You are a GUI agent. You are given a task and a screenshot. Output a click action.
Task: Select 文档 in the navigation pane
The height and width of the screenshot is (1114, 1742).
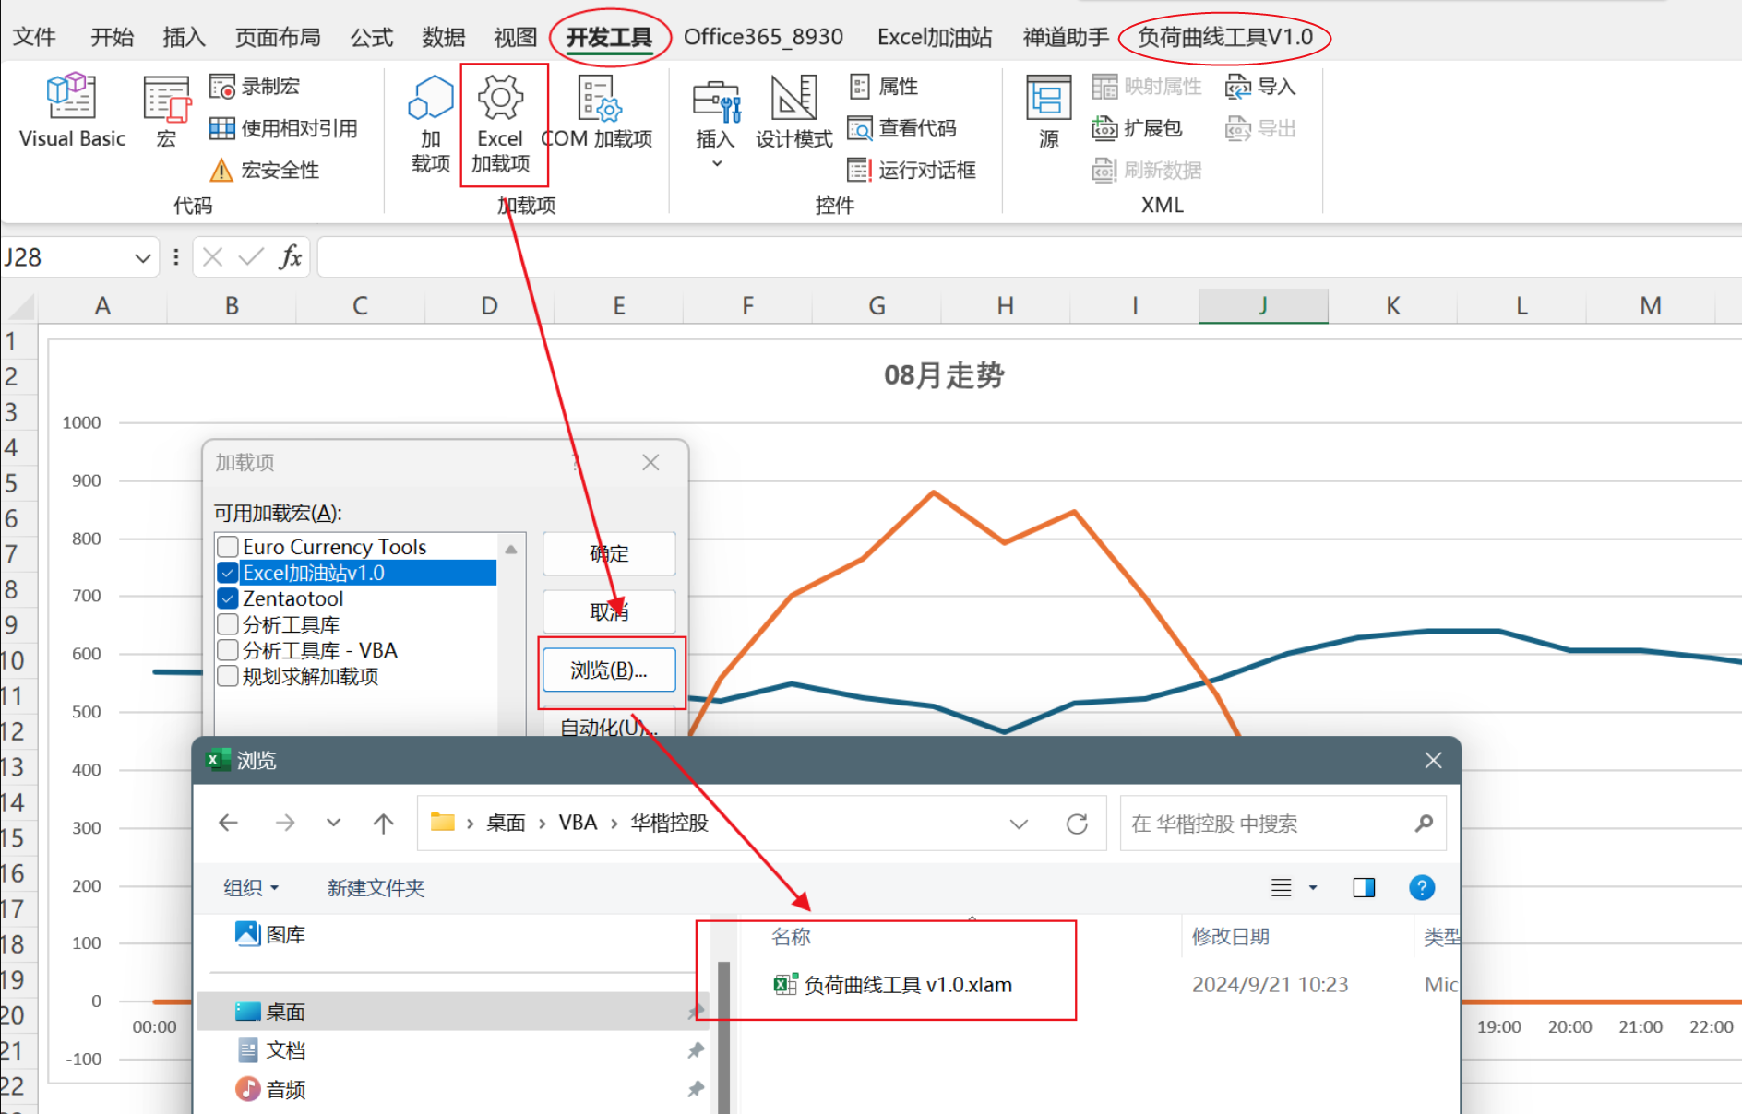click(270, 1050)
